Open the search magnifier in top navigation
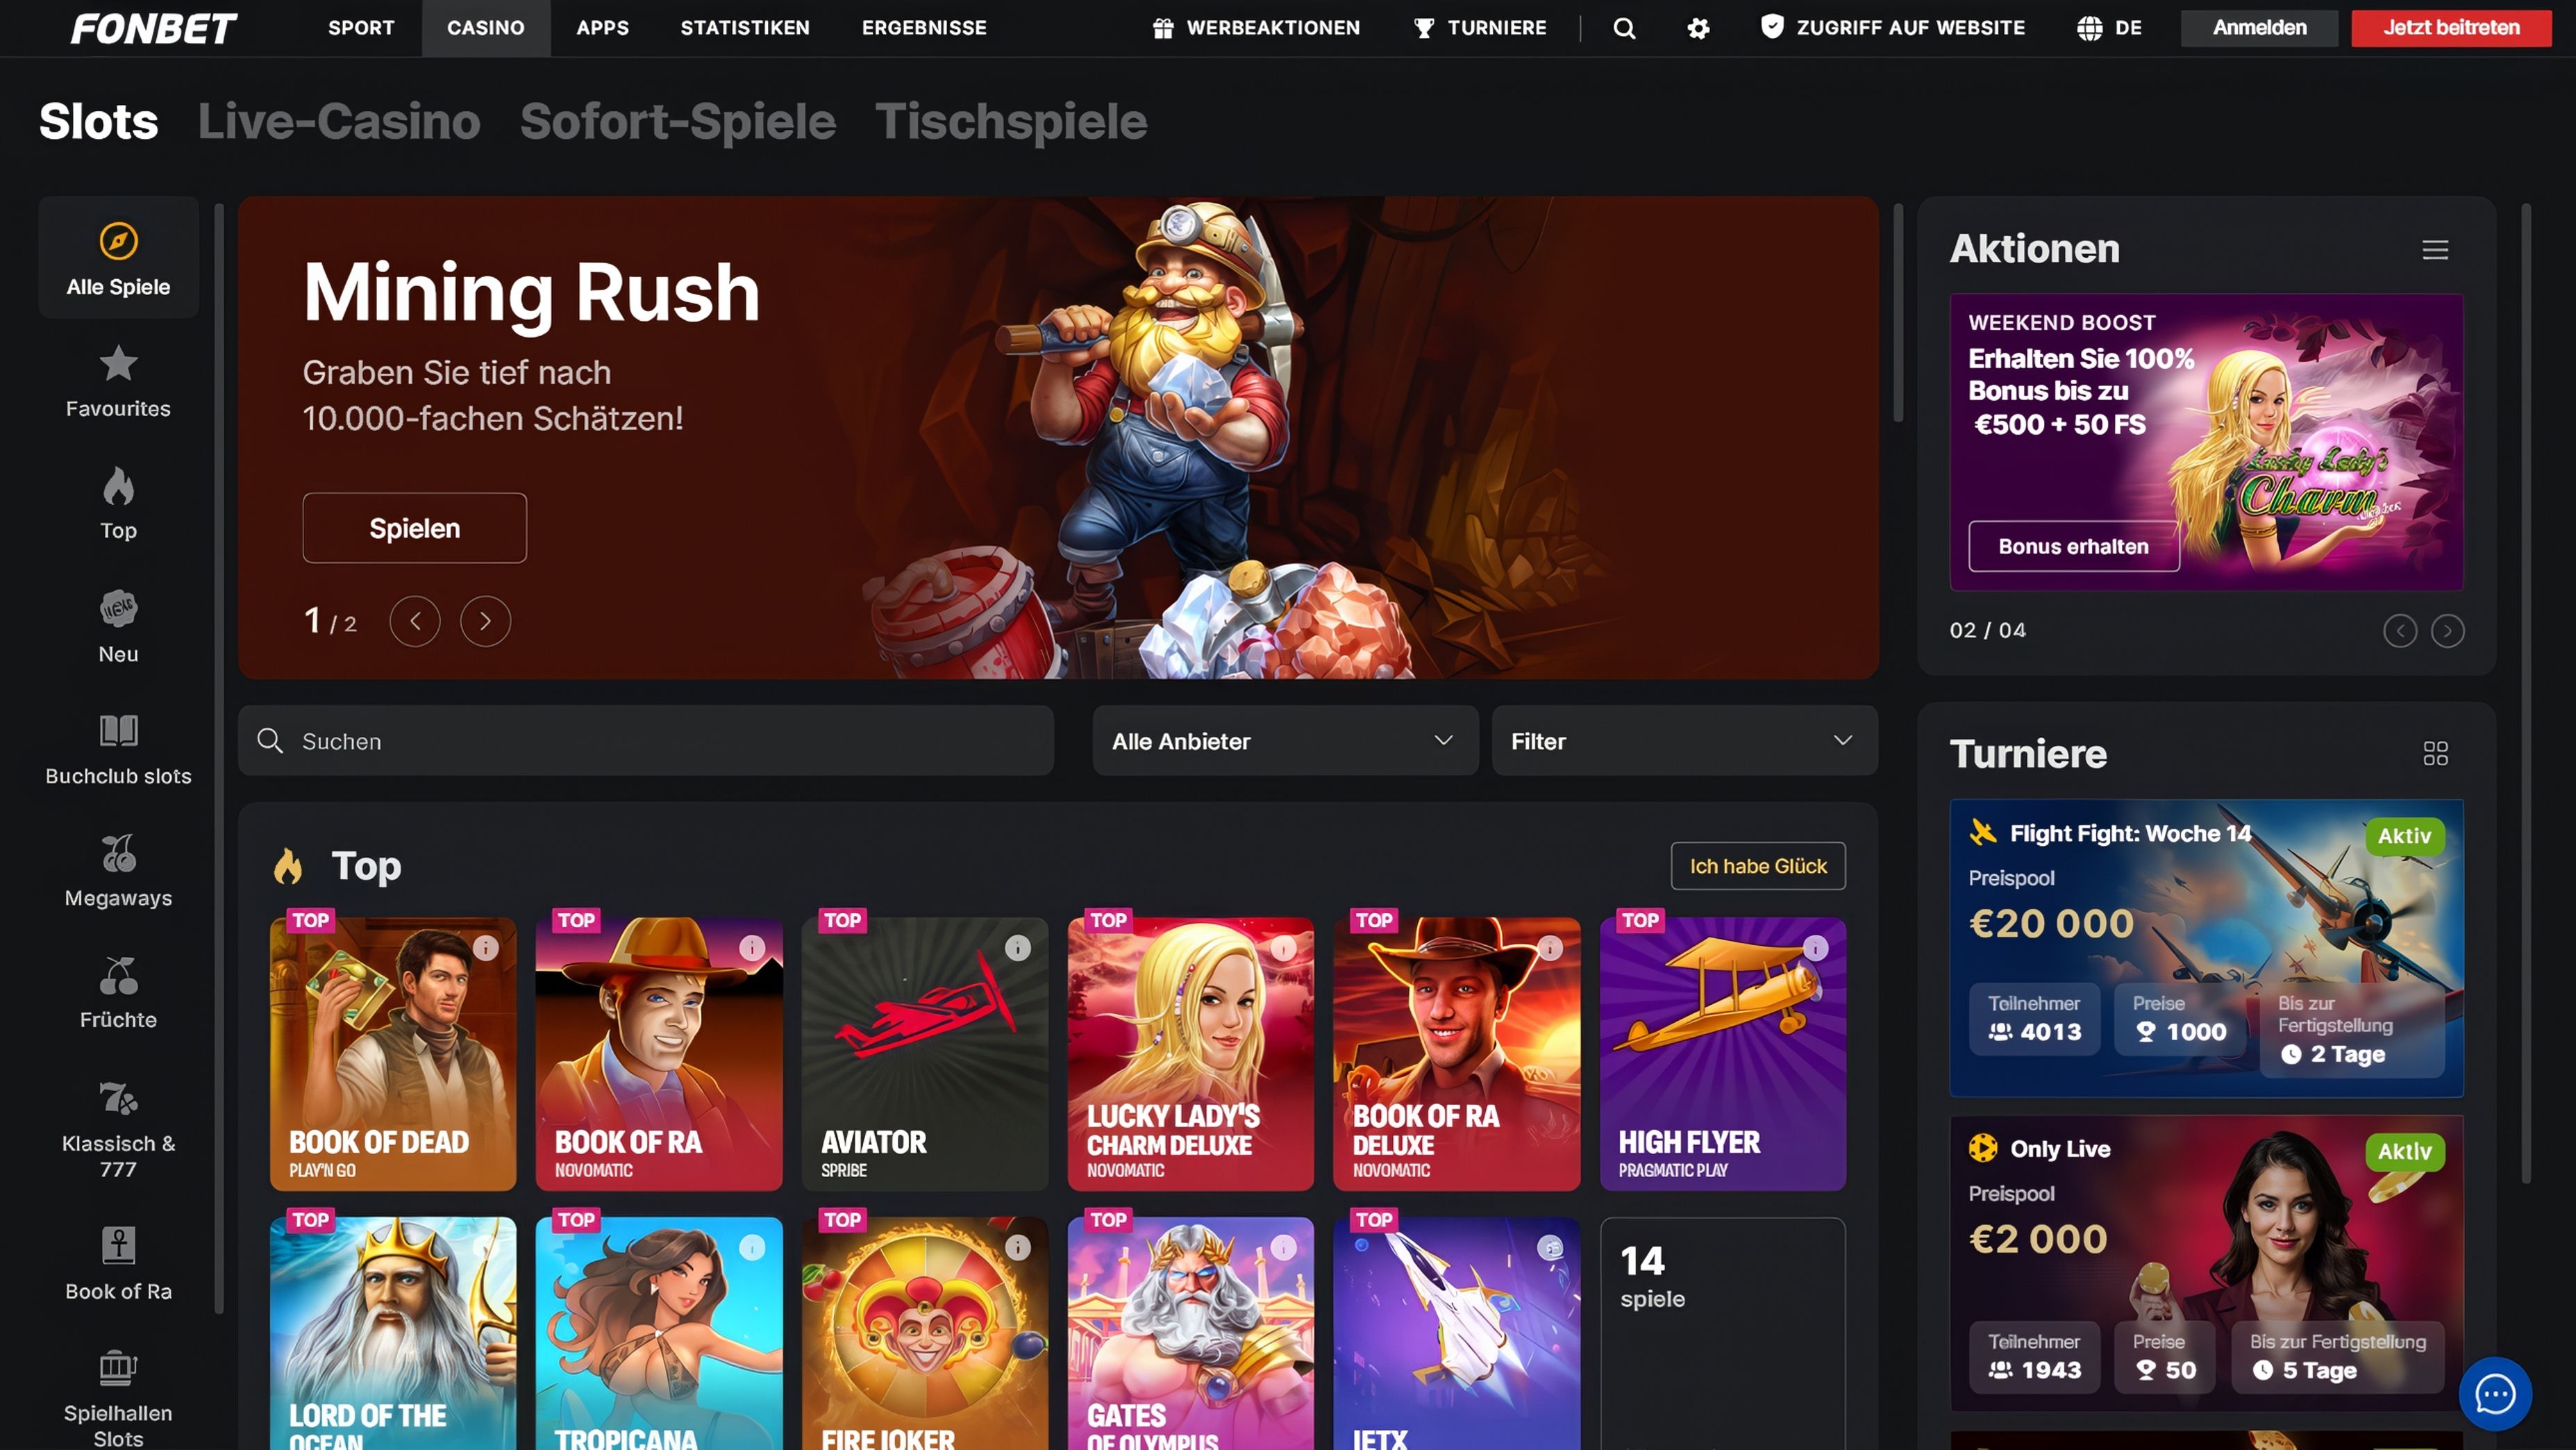2576x1450 pixels. pos(1624,28)
